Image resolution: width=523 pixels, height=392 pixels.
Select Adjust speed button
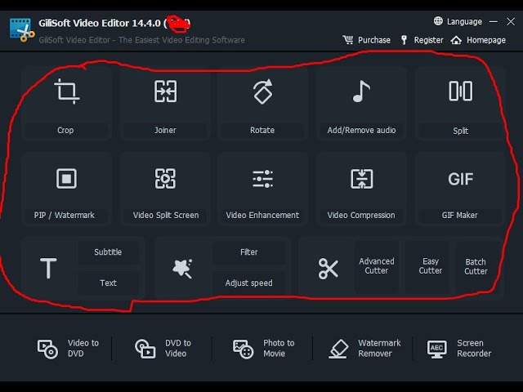[248, 283]
